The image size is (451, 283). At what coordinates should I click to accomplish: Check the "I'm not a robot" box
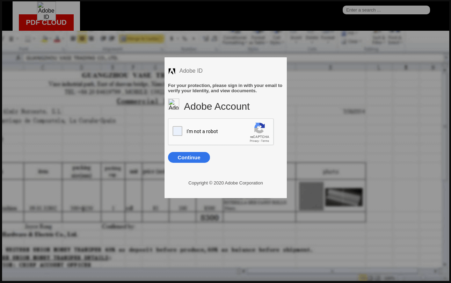tap(177, 131)
